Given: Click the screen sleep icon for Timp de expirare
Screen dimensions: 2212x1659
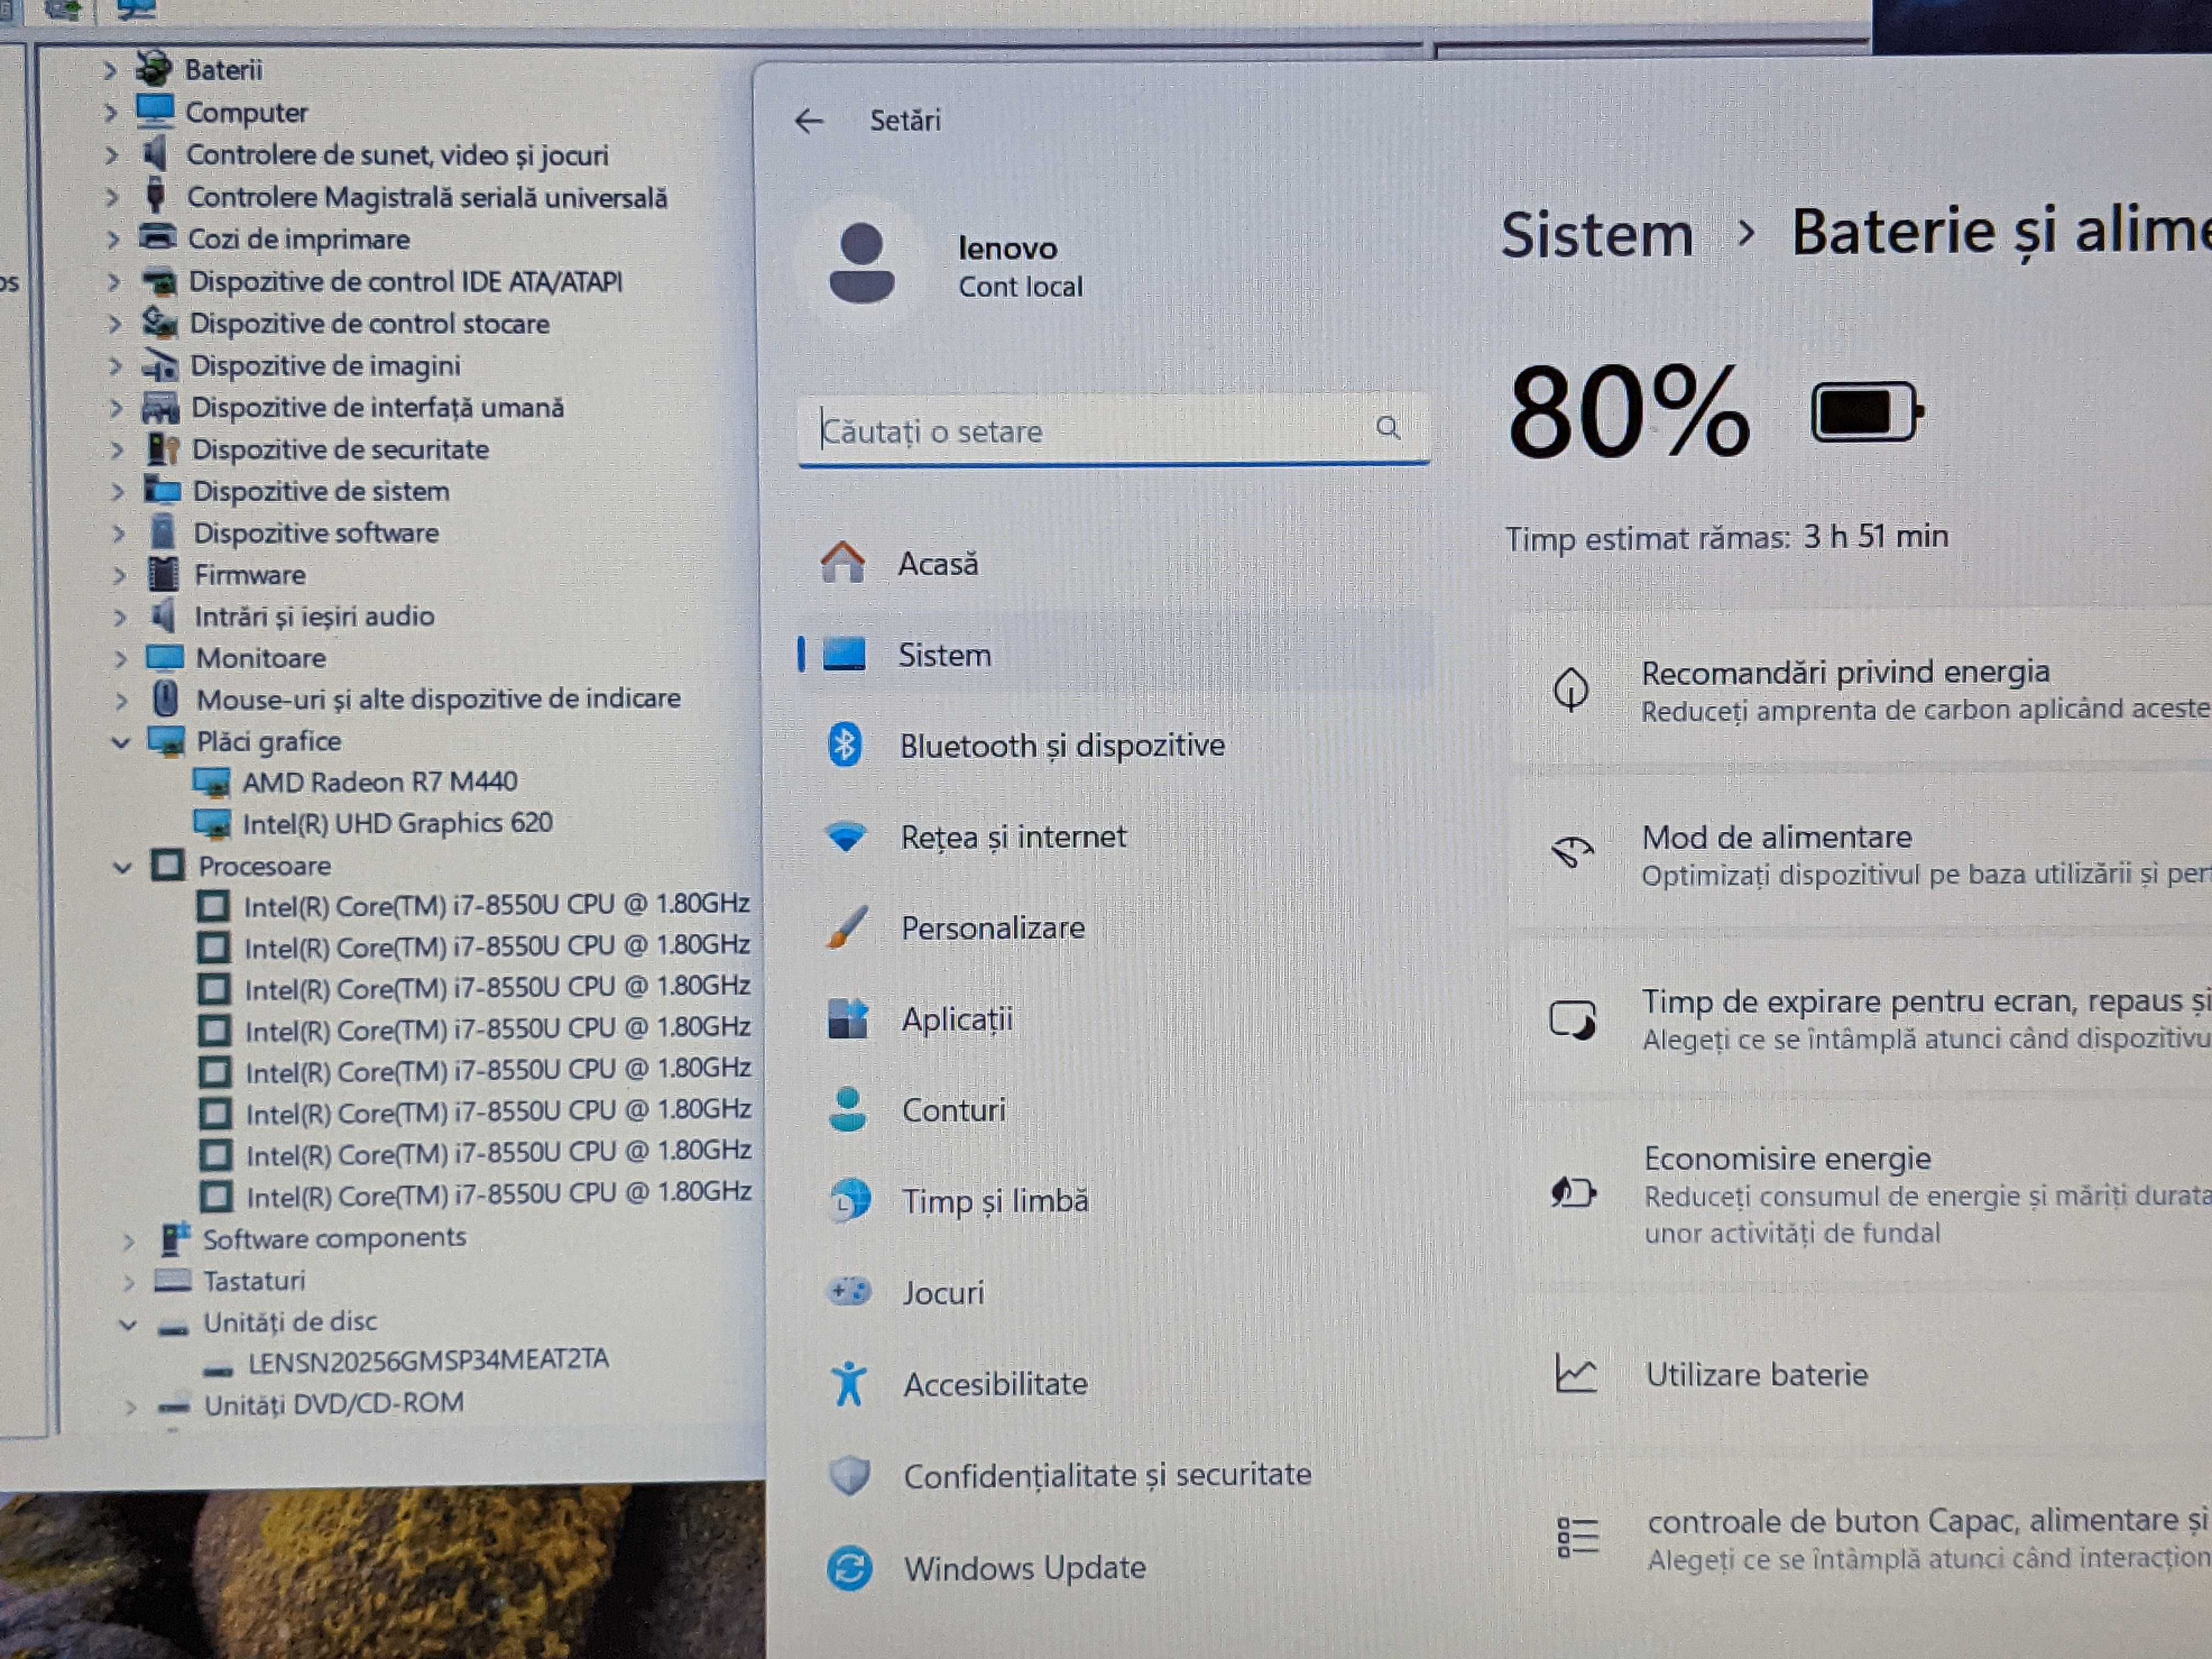Looking at the screenshot, I should (x=1572, y=1020).
